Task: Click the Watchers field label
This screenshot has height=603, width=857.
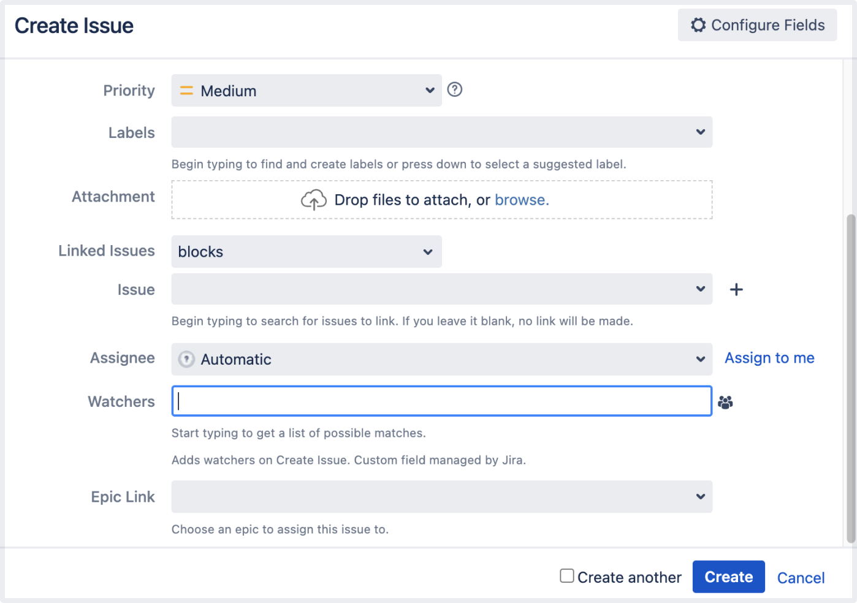Action: (x=121, y=401)
